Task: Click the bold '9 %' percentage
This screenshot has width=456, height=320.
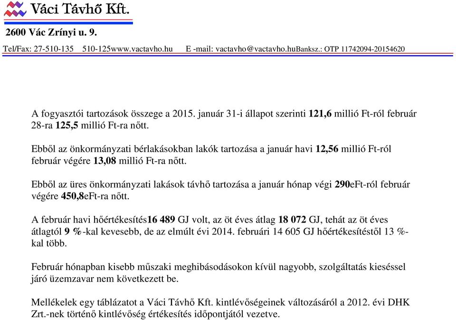Action: tap(73, 232)
